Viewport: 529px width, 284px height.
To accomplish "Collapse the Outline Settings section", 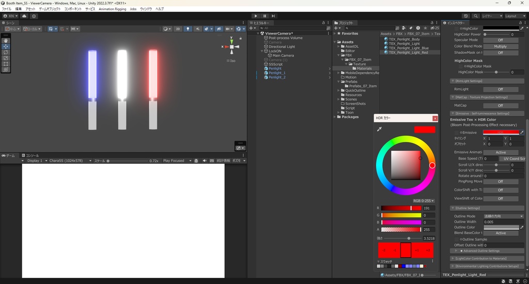I will pyautogui.click(x=487, y=208).
